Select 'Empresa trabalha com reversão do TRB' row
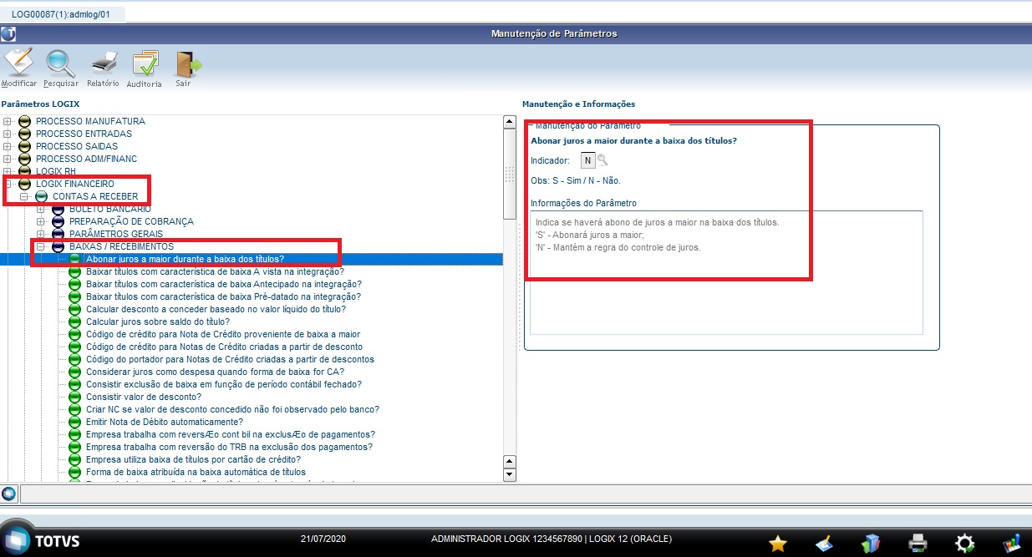The height and width of the screenshot is (557, 1032). coord(229,447)
